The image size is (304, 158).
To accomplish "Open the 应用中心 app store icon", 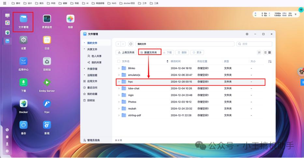I will (24, 61).
